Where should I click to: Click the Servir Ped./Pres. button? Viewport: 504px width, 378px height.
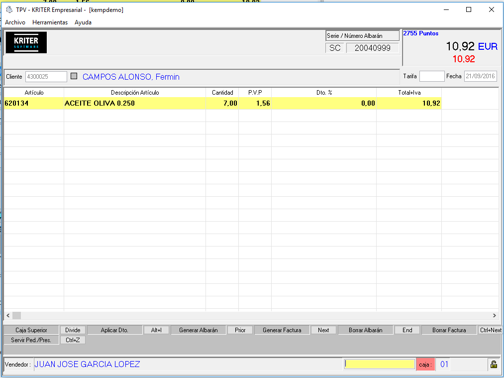(31, 340)
